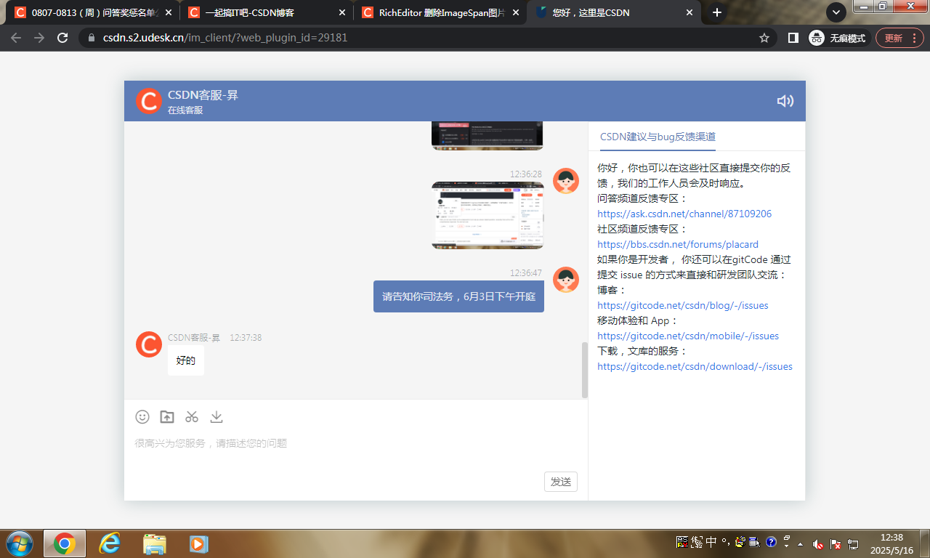Image resolution: width=930 pixels, height=558 pixels.
Task: Open link ask.csdn.net/channel/87109206
Action: (684, 214)
